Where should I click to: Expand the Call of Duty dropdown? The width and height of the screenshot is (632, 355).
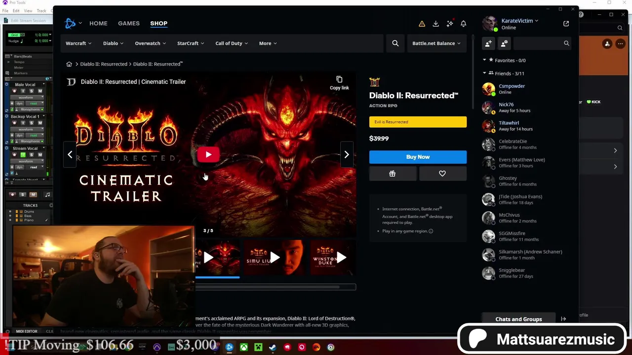pos(232,43)
